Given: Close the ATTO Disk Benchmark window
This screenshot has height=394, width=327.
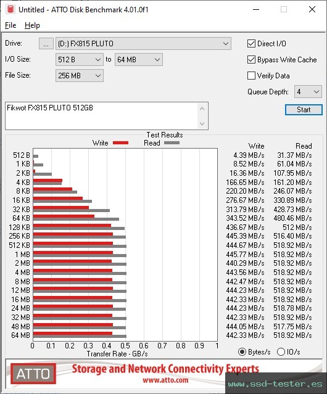Looking at the screenshot, I should 312,9.
